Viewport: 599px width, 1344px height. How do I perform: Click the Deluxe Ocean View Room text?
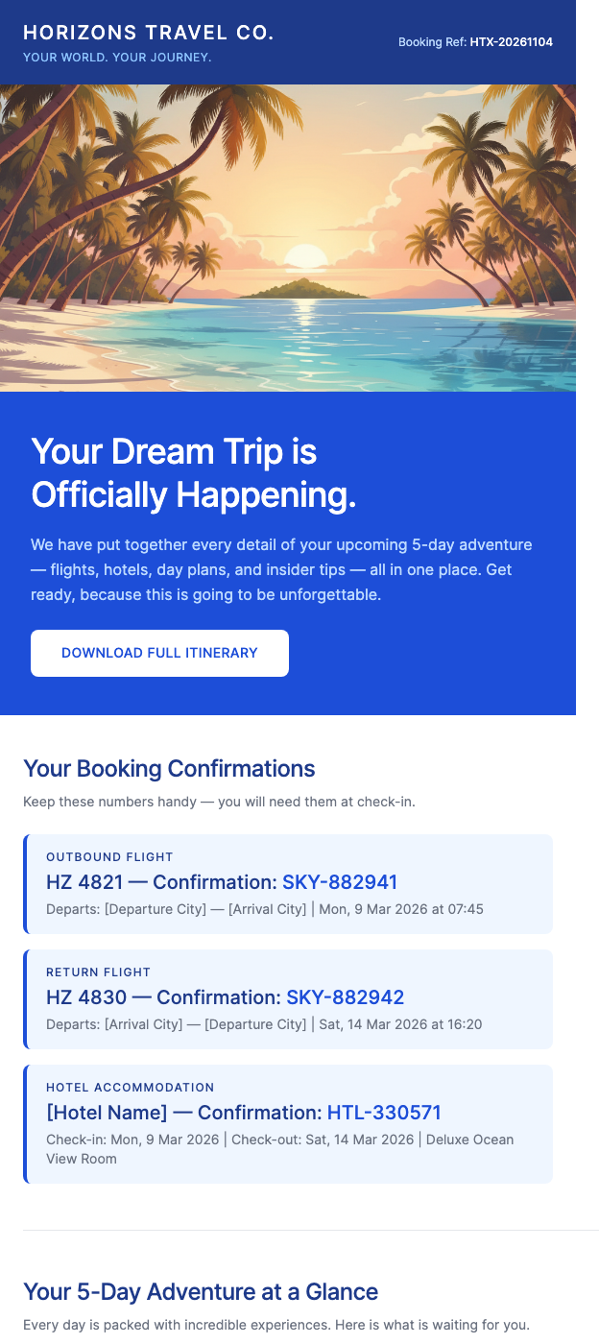[x=468, y=1140]
